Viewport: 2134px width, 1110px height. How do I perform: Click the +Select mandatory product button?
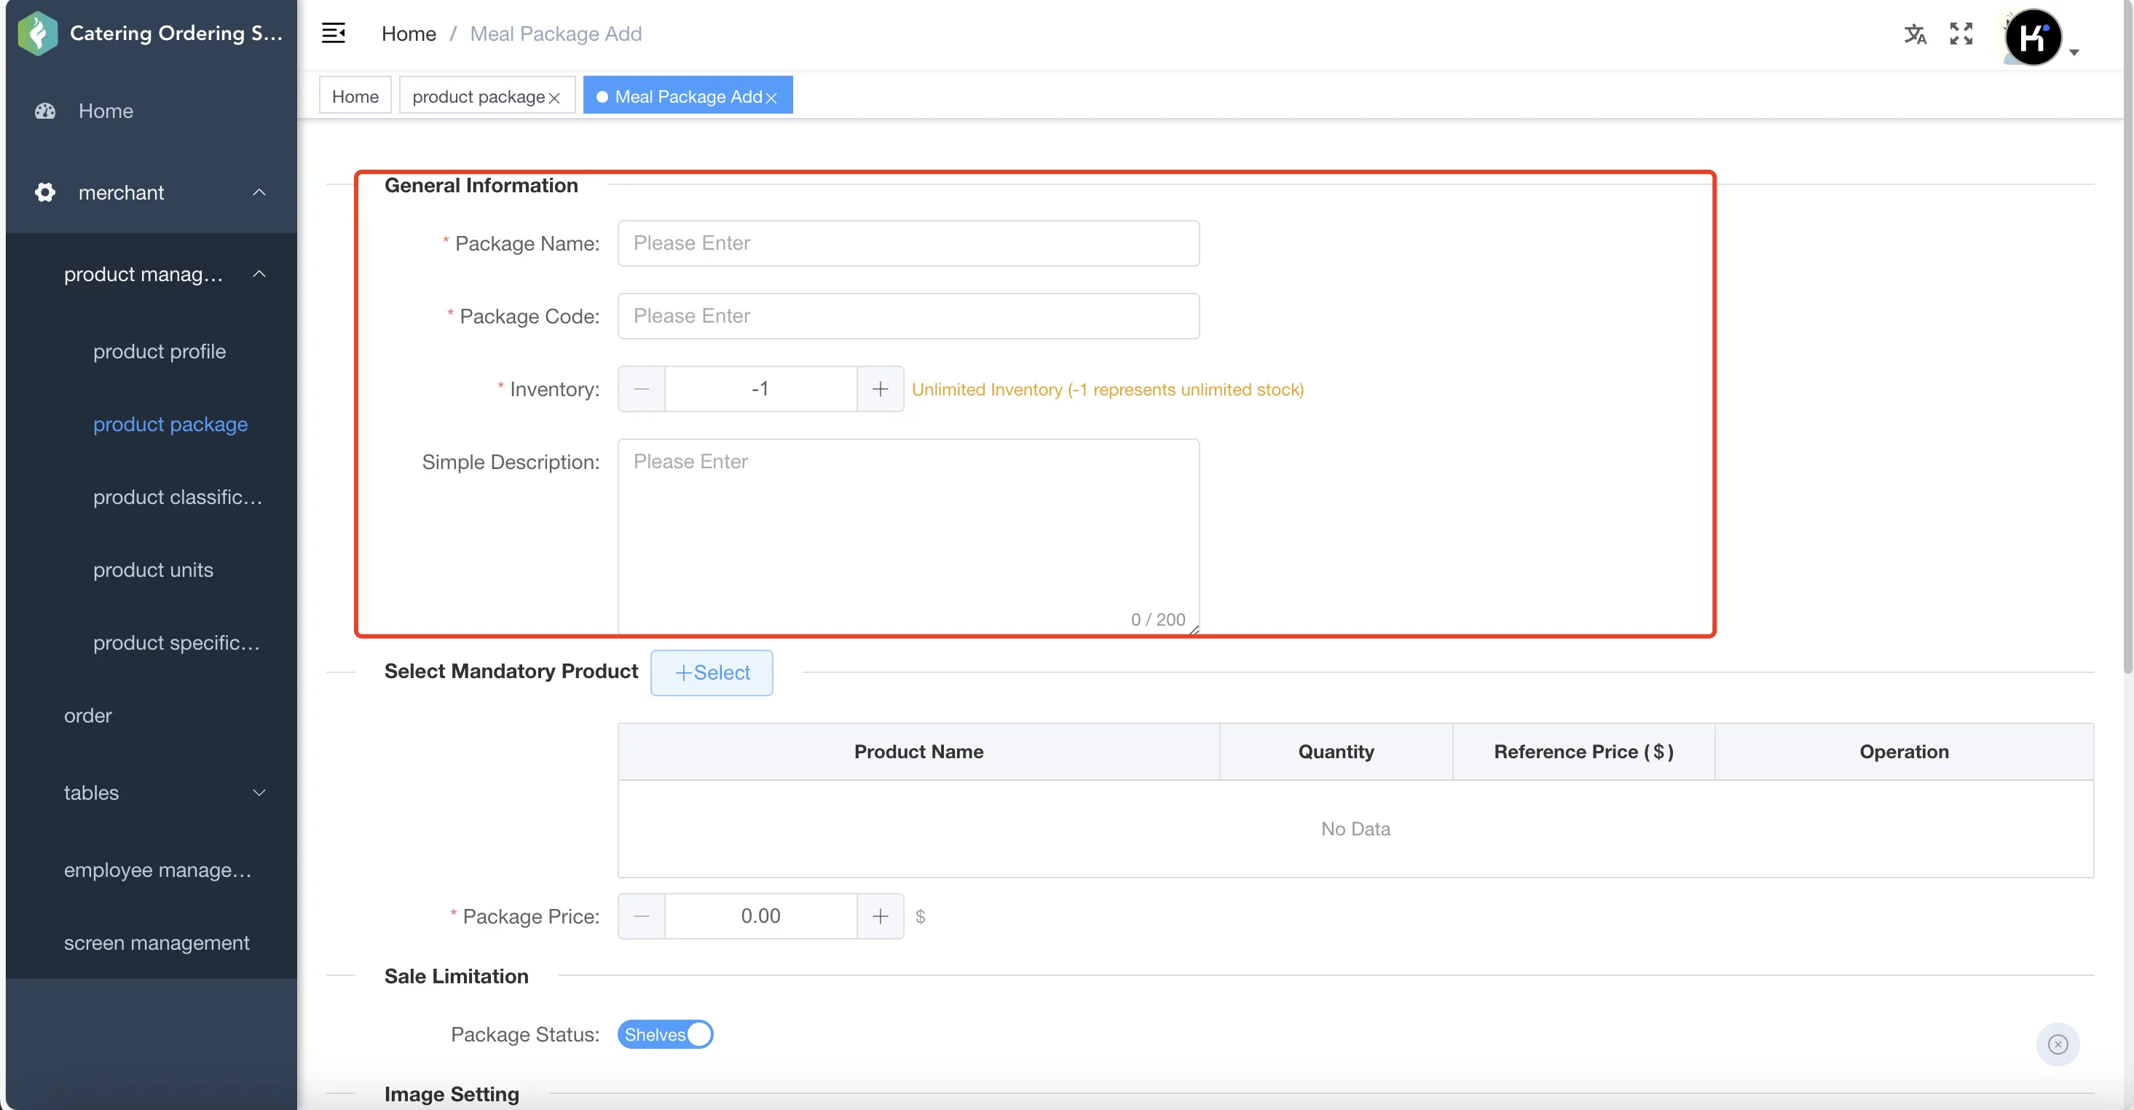(x=712, y=672)
